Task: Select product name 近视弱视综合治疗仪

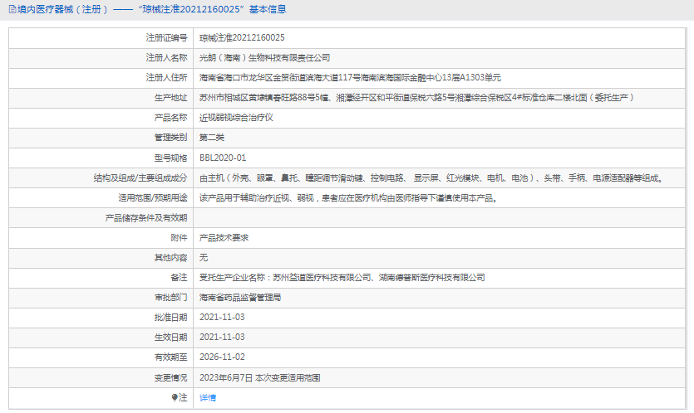Action: [236, 118]
